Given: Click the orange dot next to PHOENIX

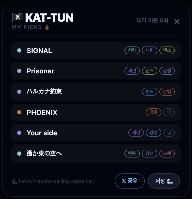Looking at the screenshot, I should click(19, 112).
